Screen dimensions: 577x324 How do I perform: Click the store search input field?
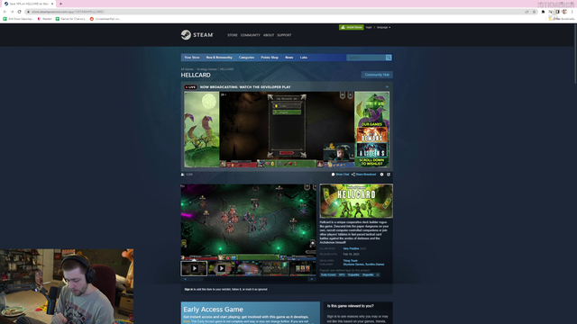(366, 58)
